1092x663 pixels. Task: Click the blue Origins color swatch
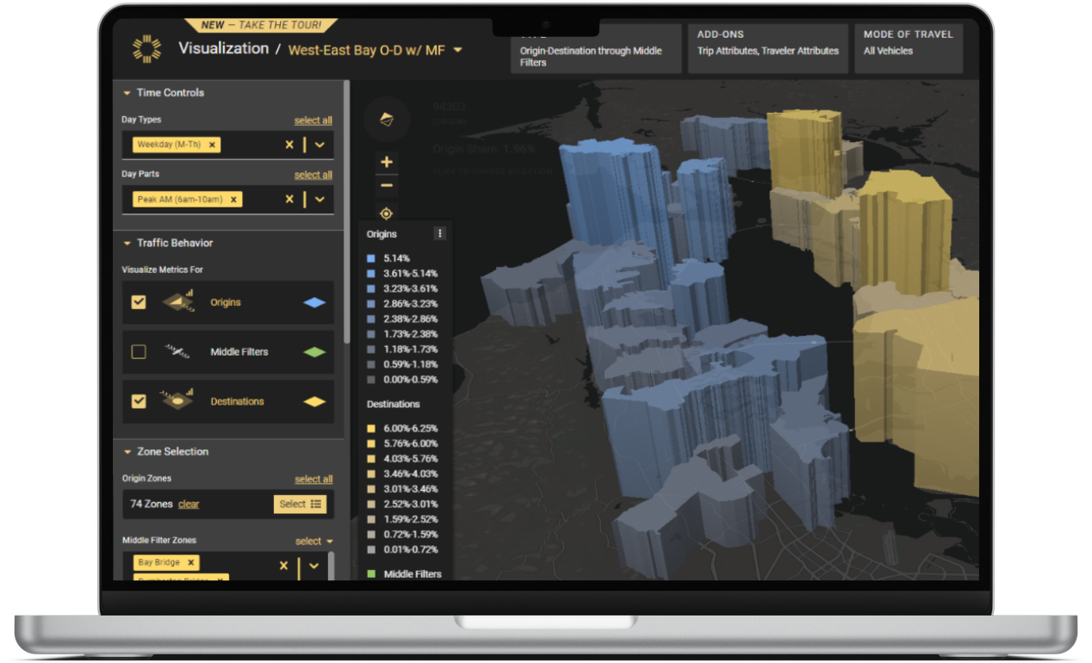tap(314, 302)
